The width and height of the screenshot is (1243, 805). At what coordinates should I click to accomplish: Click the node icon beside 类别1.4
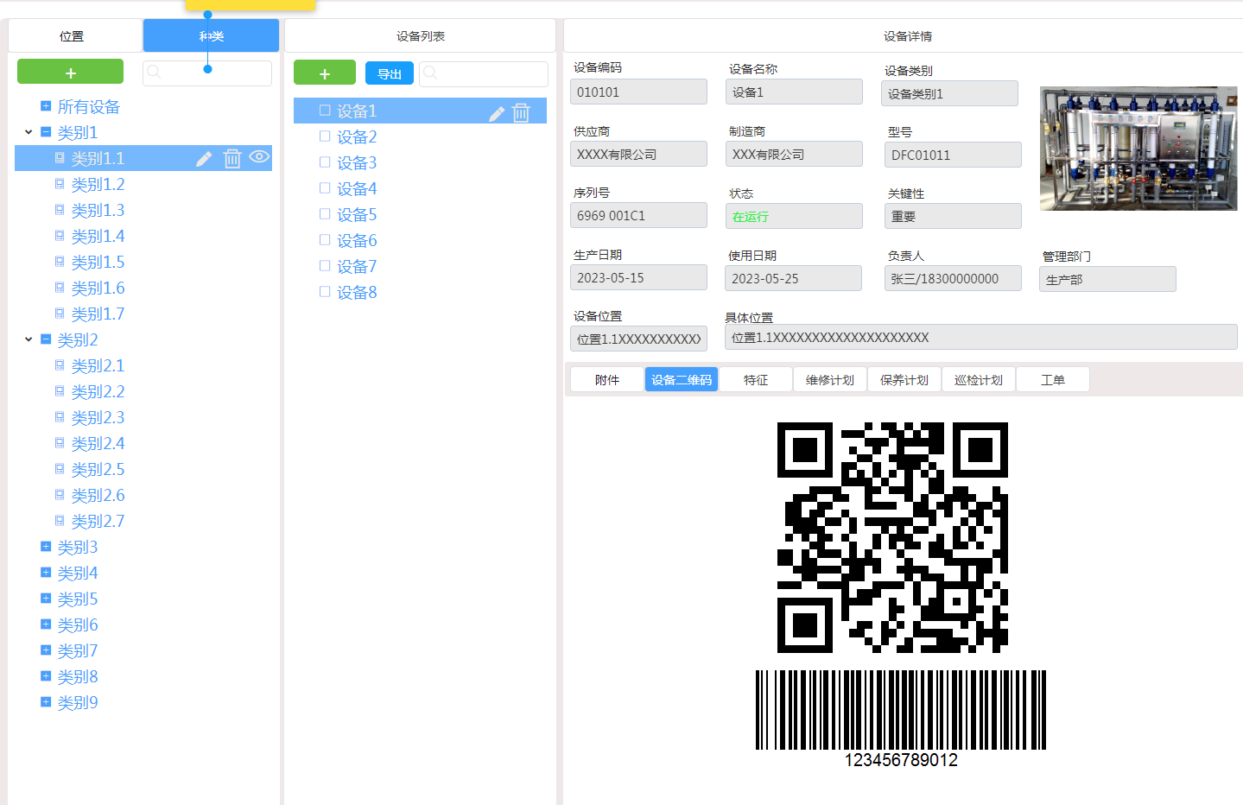click(60, 236)
